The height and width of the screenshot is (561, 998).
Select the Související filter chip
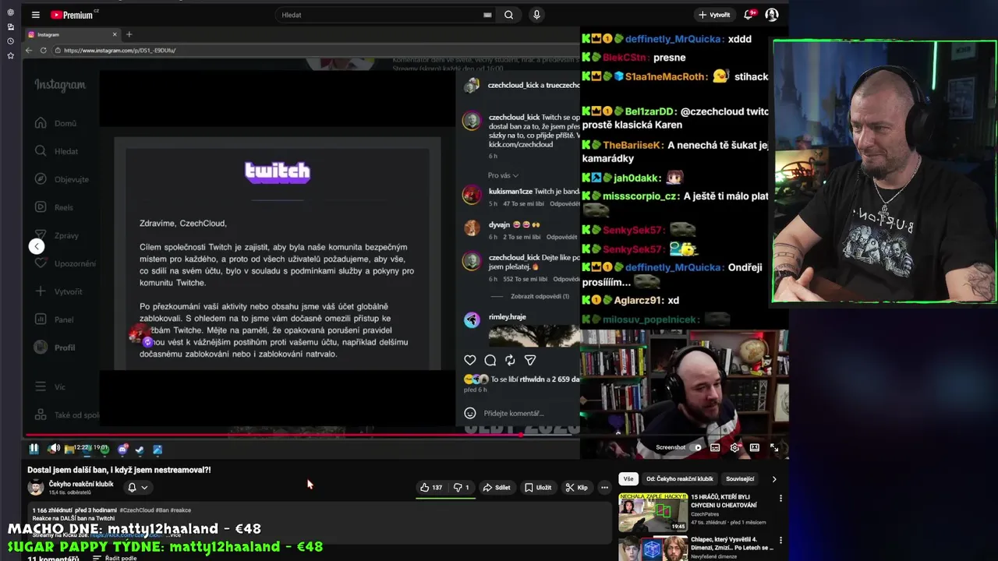tap(740, 479)
